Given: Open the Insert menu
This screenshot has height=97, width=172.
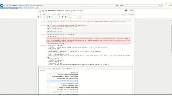Looking at the screenshot, I should [x=54, y=14].
